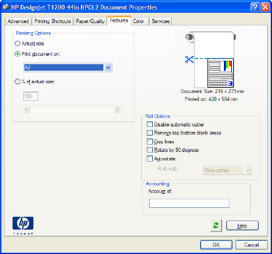Click the HP invent logo
Viewport: 272px width, 254px height.
tap(23, 225)
